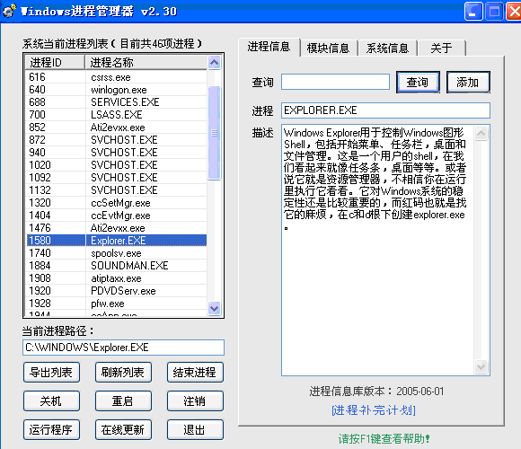Click the 进程信息库版本 2005-06-01 label
The width and height of the screenshot is (521, 449).
point(376,392)
